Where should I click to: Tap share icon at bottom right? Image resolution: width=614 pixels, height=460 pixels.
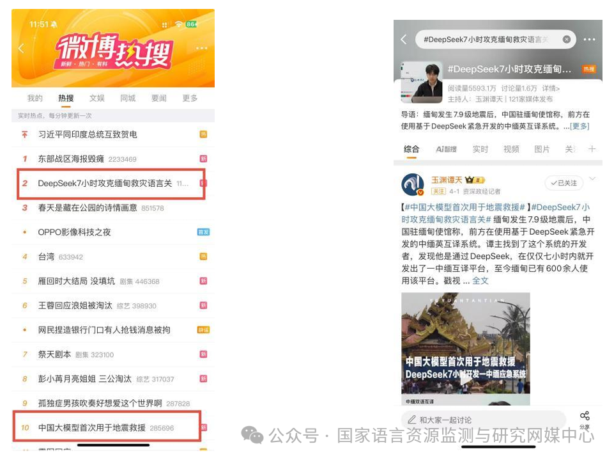coord(585,420)
